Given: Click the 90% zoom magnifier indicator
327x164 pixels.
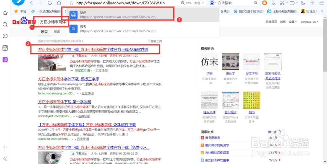Looking at the screenshot, I should (x=186, y=3).
